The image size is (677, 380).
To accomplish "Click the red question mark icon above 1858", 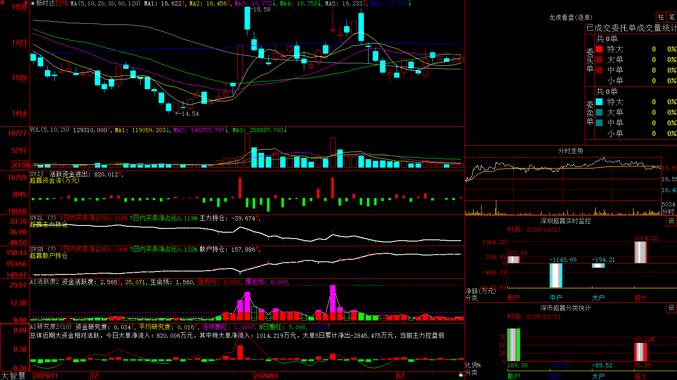I will click(x=26, y=3).
